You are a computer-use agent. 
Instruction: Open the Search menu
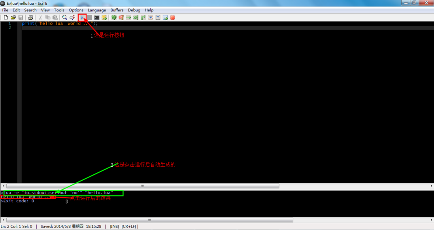pos(30,10)
